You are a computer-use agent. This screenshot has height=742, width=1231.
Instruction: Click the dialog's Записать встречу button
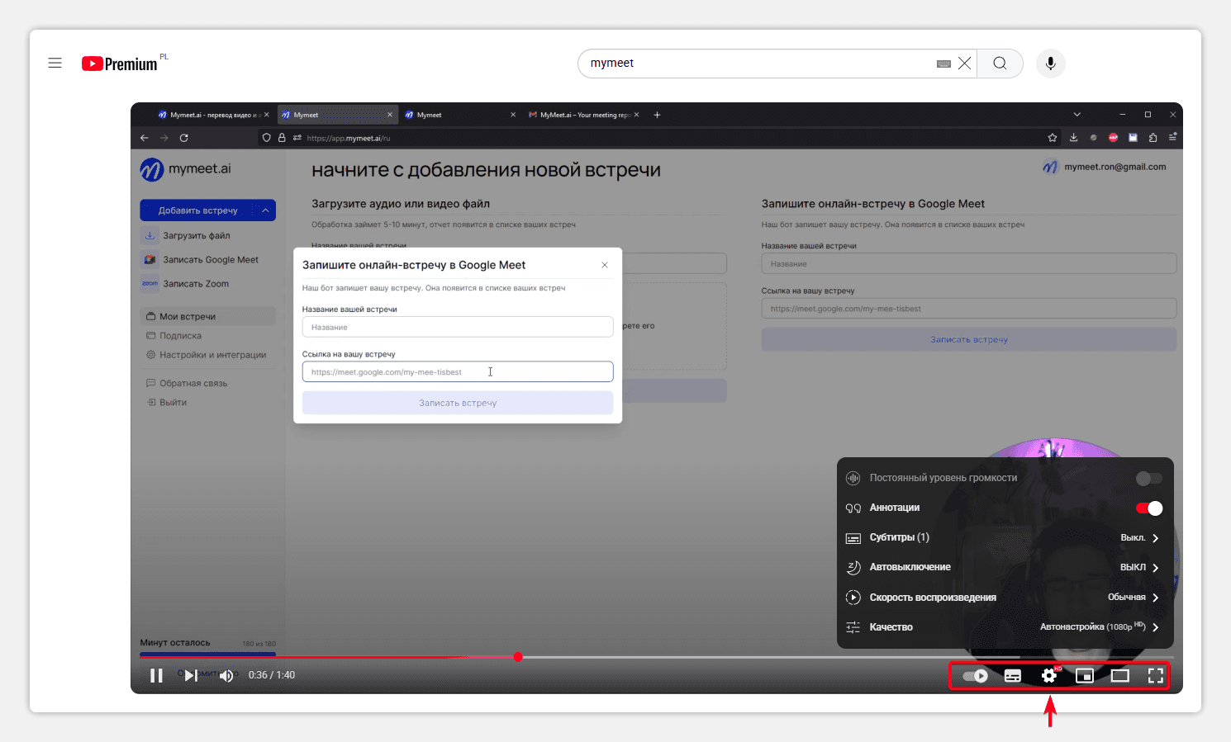[x=458, y=403]
